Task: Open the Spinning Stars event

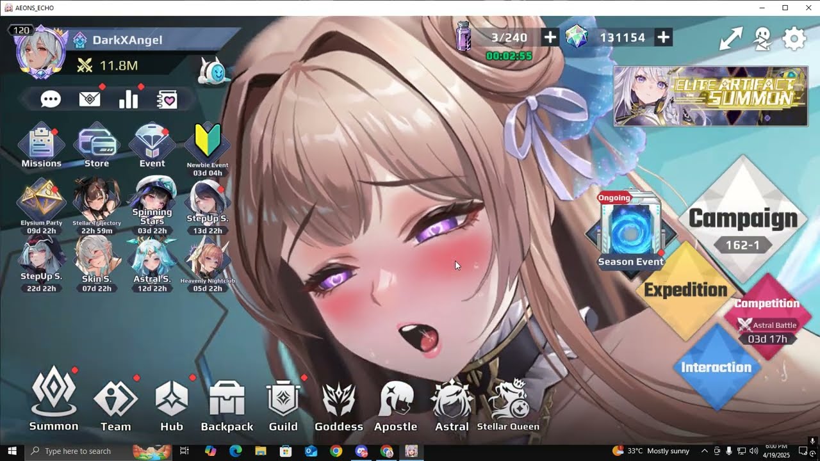Action: pyautogui.click(x=152, y=206)
